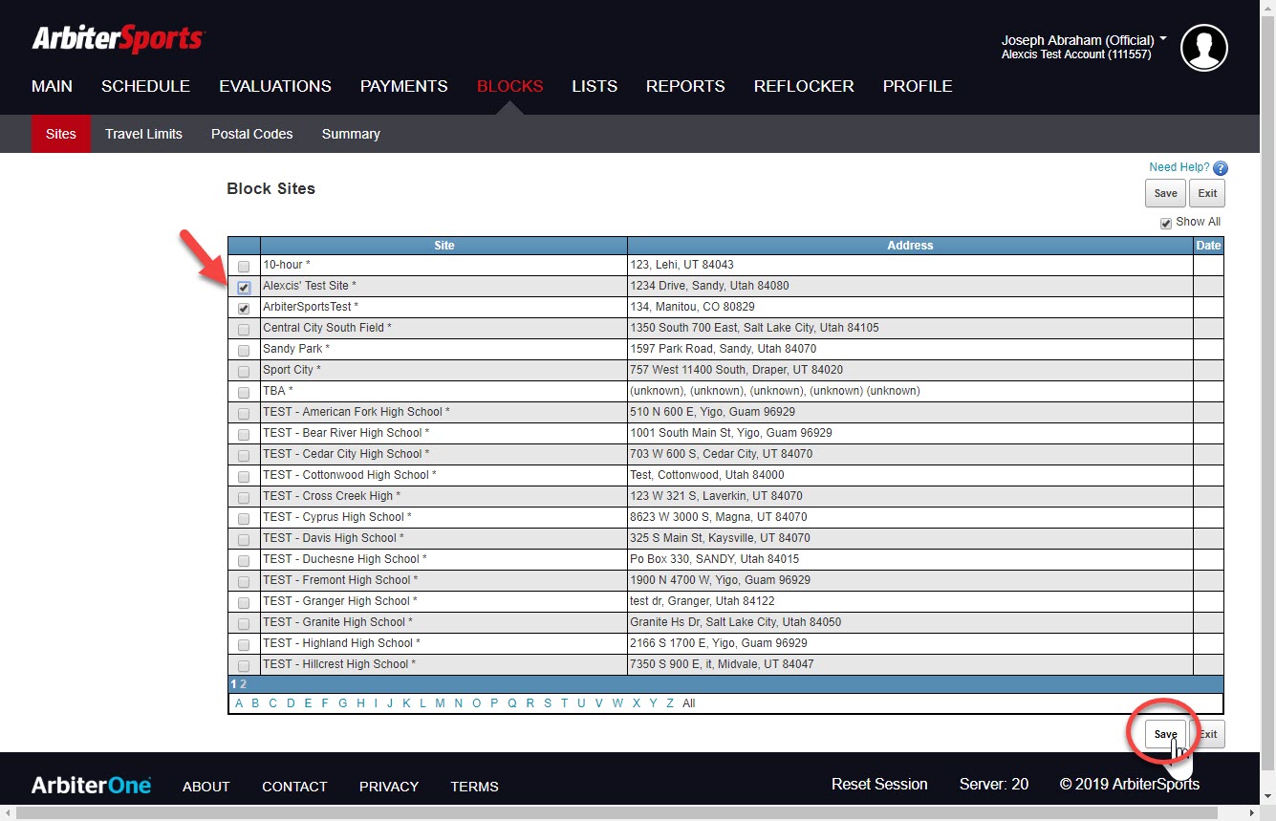Sort by the Address column header
Screen dimensions: 1276x821
coord(910,246)
